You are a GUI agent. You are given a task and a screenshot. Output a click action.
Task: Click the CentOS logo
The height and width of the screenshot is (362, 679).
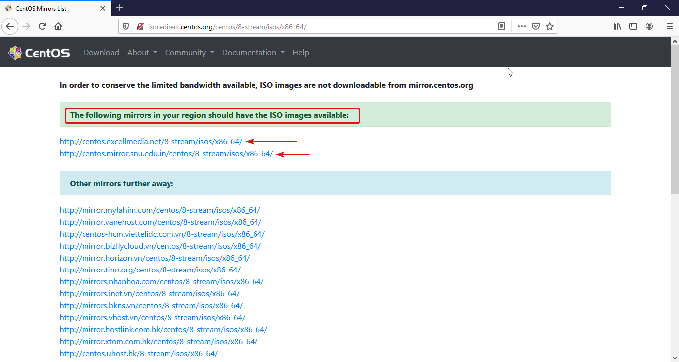click(x=39, y=53)
